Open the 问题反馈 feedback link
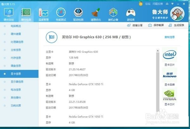 [157, 4]
